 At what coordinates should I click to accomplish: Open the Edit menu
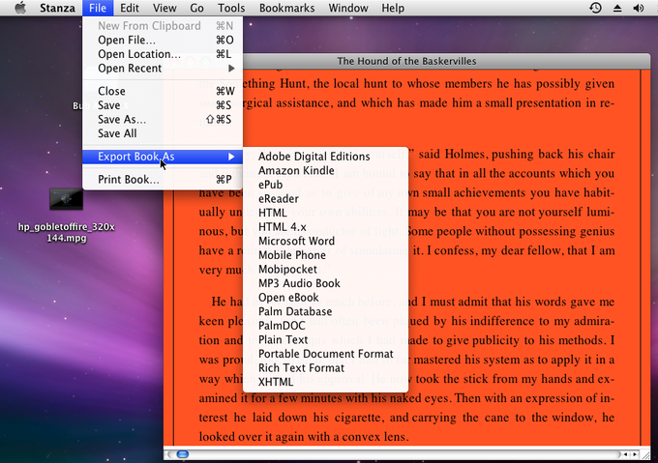coord(130,8)
